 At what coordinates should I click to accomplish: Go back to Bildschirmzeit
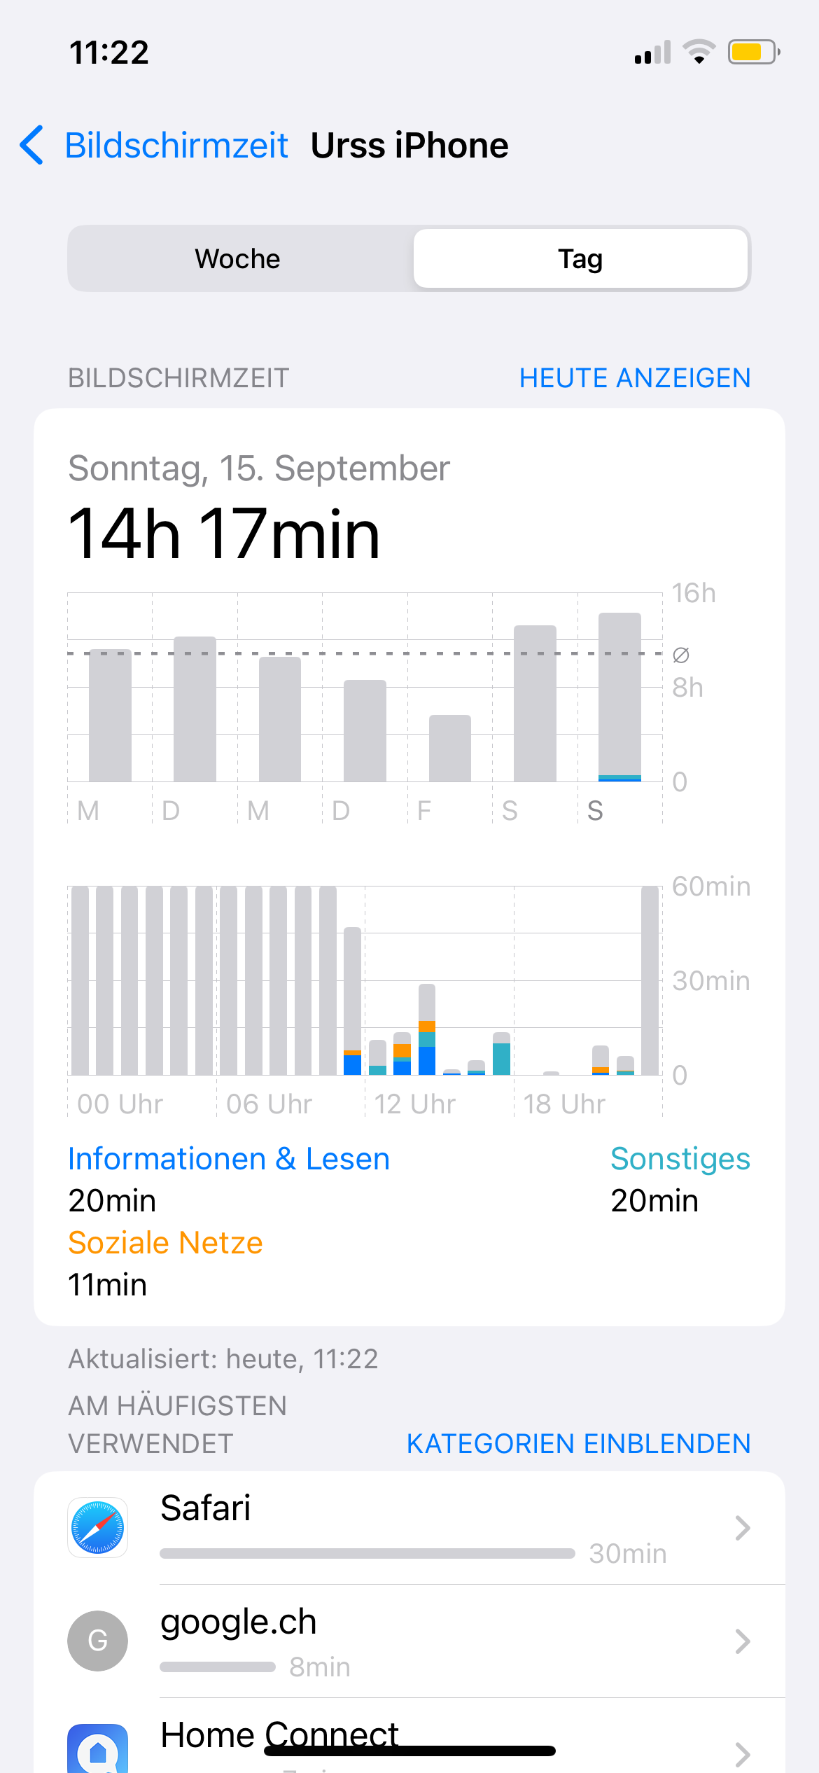click(176, 146)
